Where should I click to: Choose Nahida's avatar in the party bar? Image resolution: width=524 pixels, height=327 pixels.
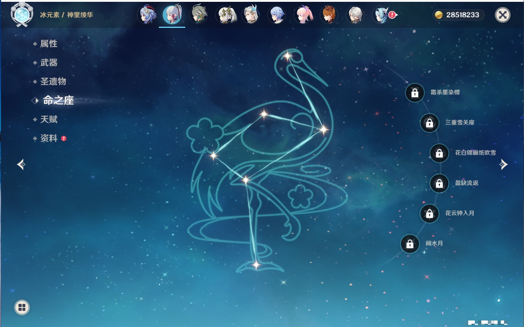(226, 15)
